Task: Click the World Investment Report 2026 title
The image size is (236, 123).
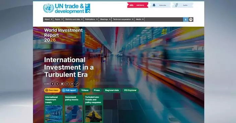Action: point(63,35)
